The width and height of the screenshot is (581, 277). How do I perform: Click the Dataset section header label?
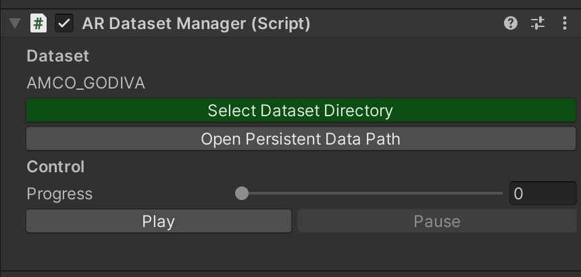(x=58, y=56)
